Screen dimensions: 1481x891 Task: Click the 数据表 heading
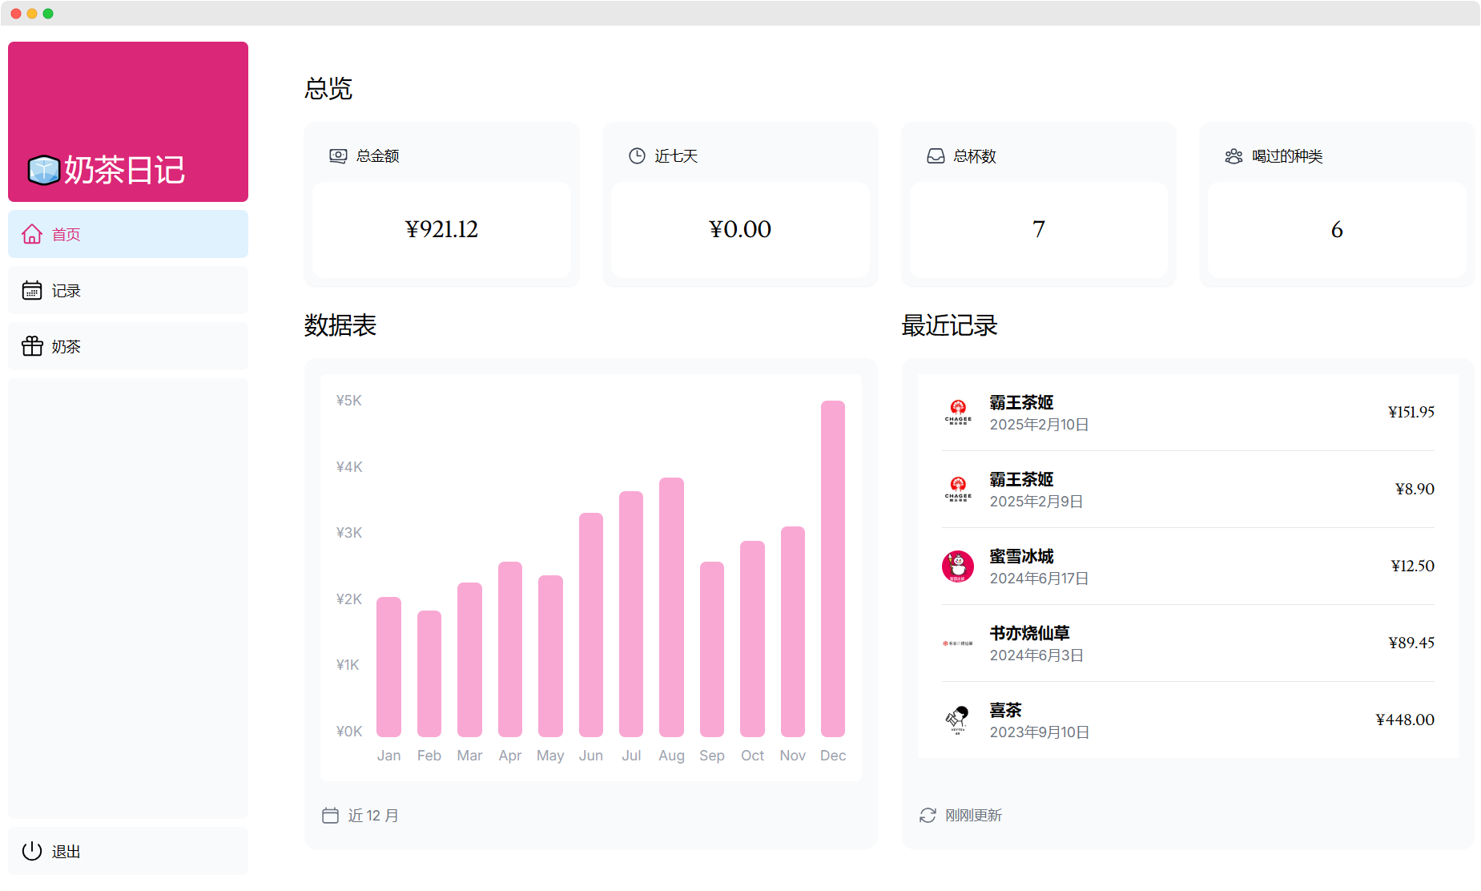(x=340, y=325)
